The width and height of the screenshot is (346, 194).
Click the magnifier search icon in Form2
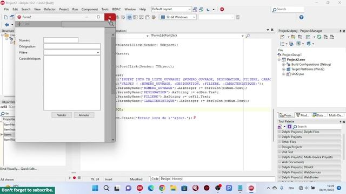click(x=111, y=24)
